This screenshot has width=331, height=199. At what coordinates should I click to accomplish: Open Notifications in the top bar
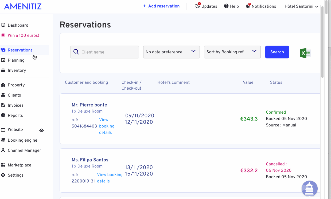264,6
